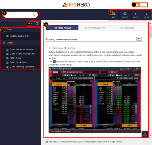Click Buy etc in the PTT pane

105,125
